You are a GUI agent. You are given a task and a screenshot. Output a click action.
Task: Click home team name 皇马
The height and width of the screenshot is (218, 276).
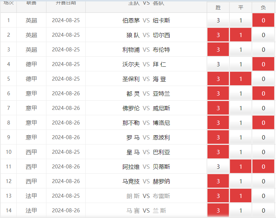[x=133, y=152]
